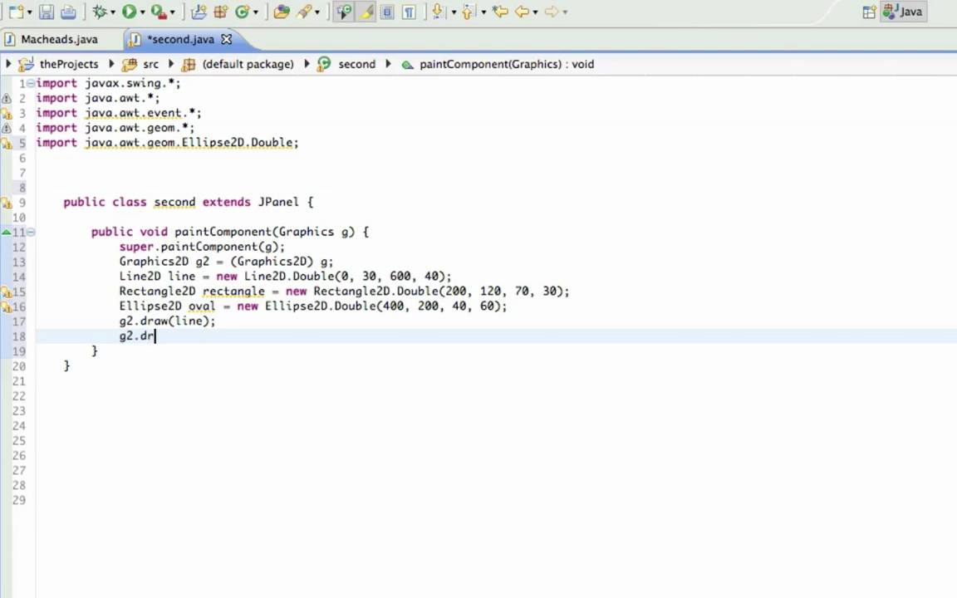Click the Search flashlight icon
The height and width of the screenshot is (598, 957).
tap(304, 12)
